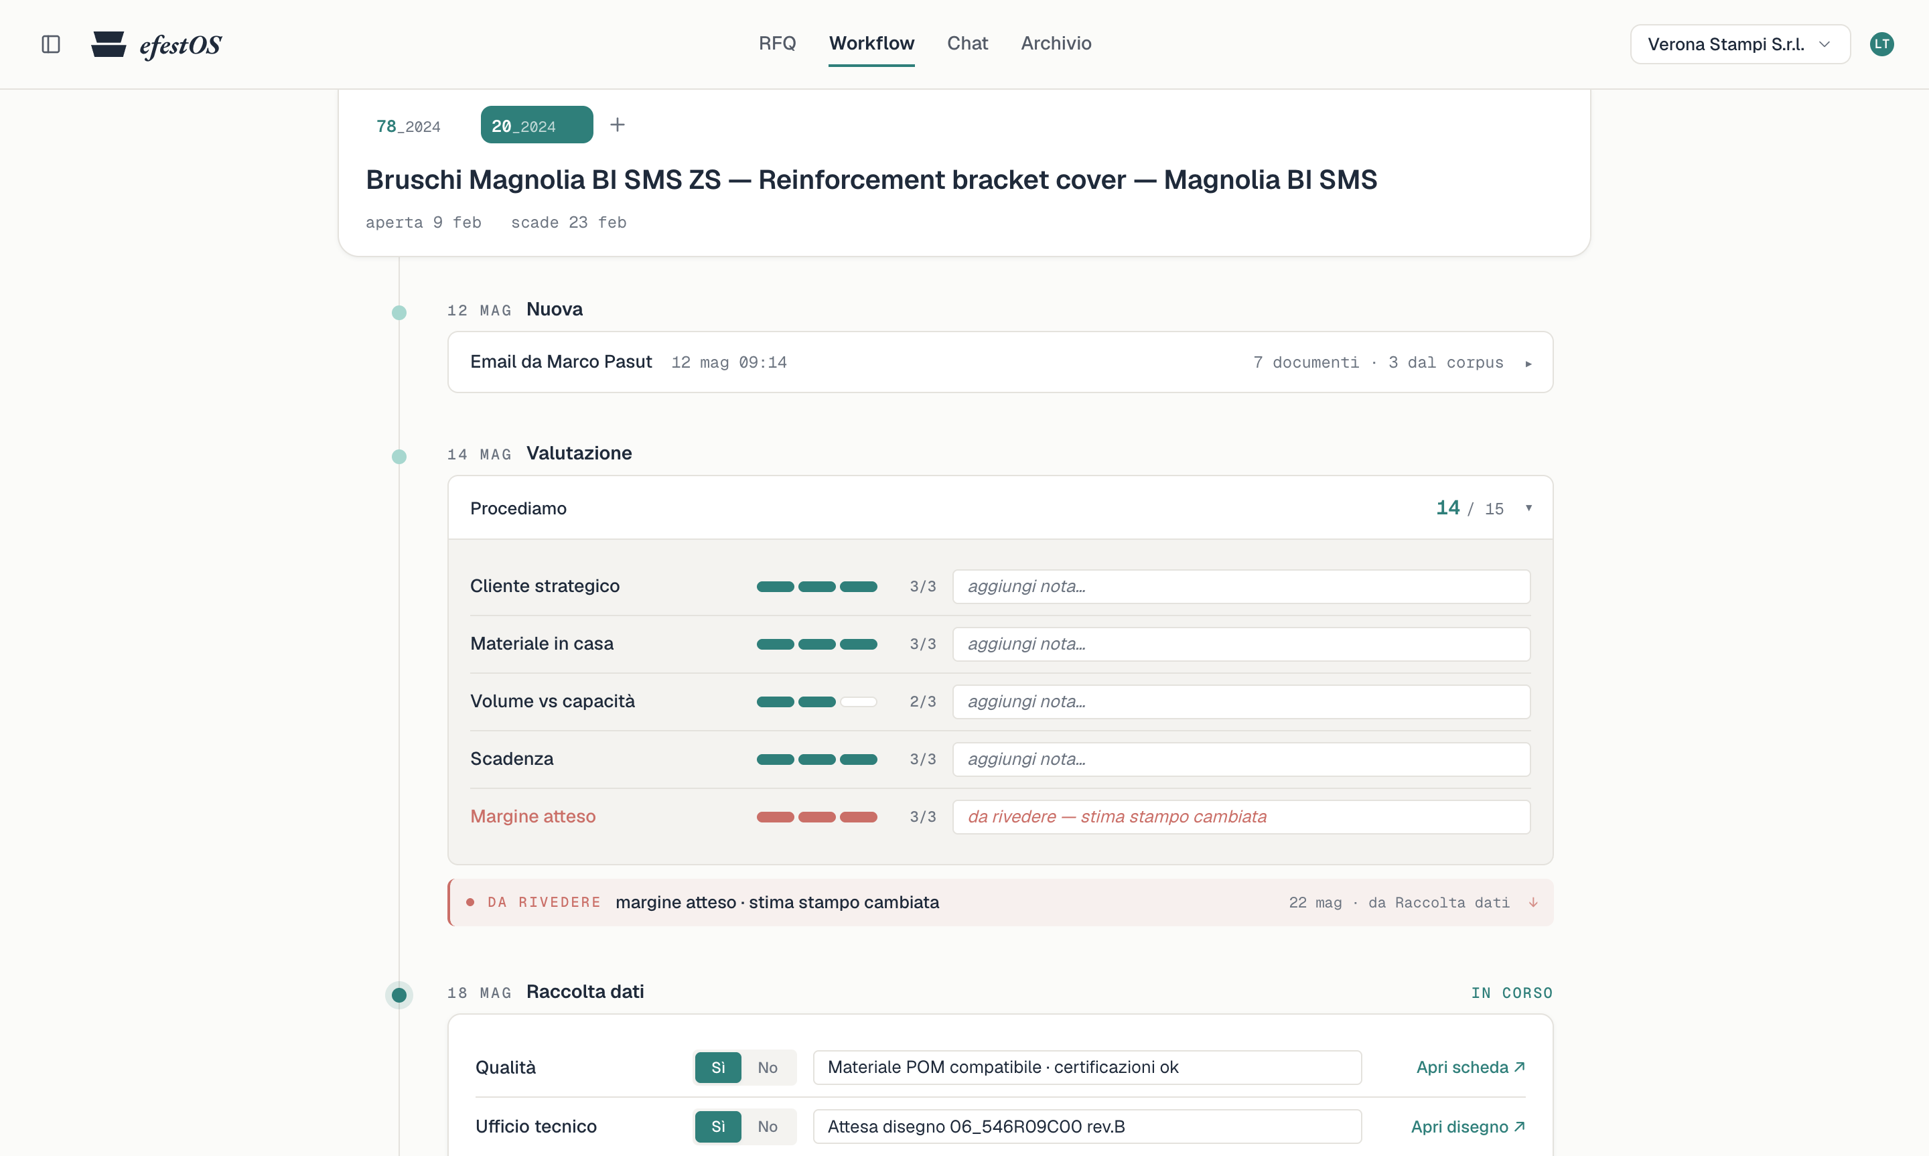
Task: Toggle the sidebar panel icon
Action: pyautogui.click(x=51, y=44)
